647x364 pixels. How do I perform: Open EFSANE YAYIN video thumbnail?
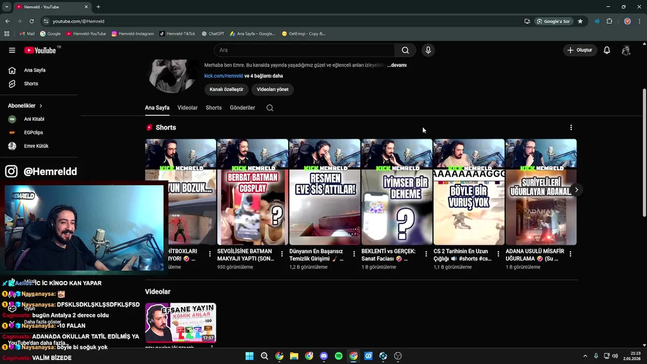(180, 323)
